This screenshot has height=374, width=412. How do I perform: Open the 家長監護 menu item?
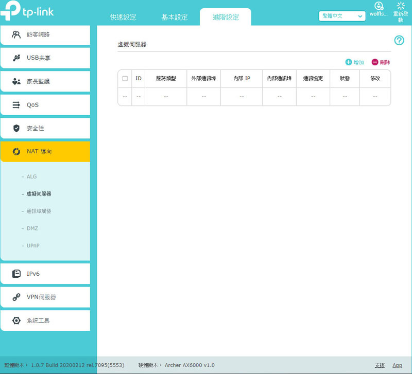pyautogui.click(x=45, y=81)
